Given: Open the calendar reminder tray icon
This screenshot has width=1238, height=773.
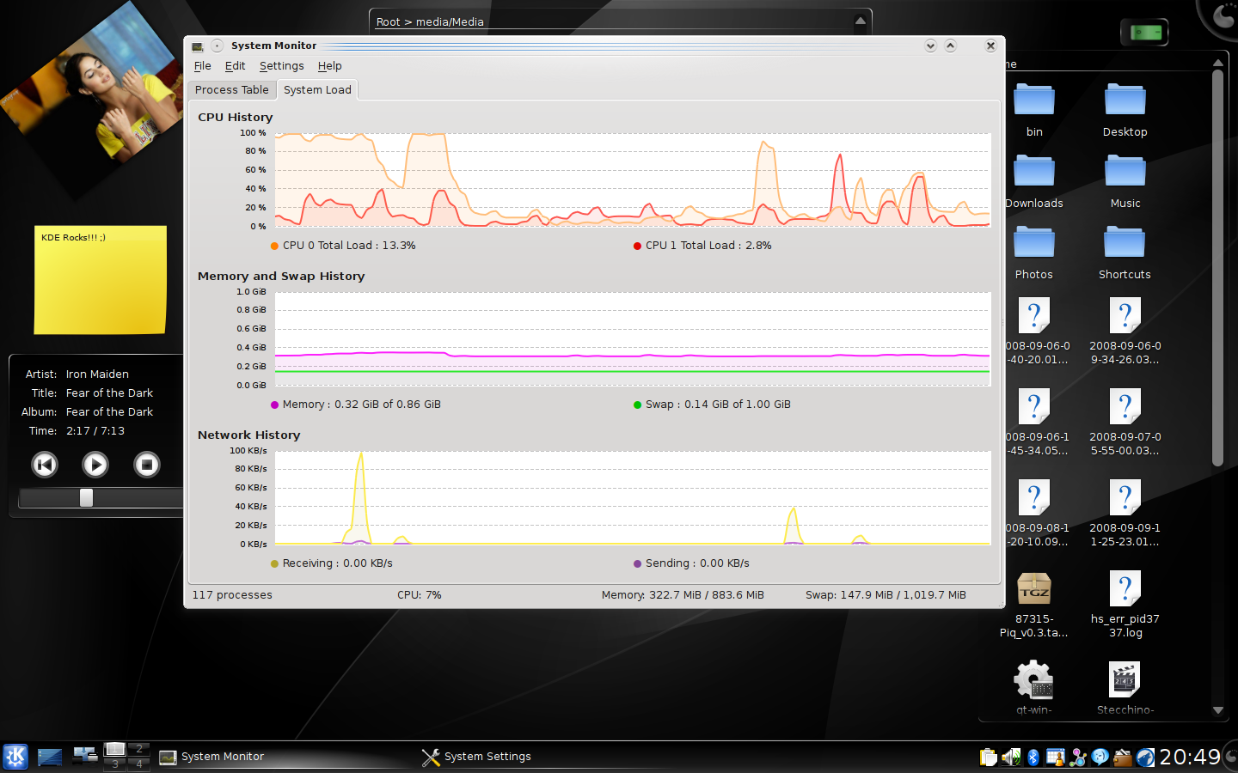Looking at the screenshot, I should pos(1055,757).
